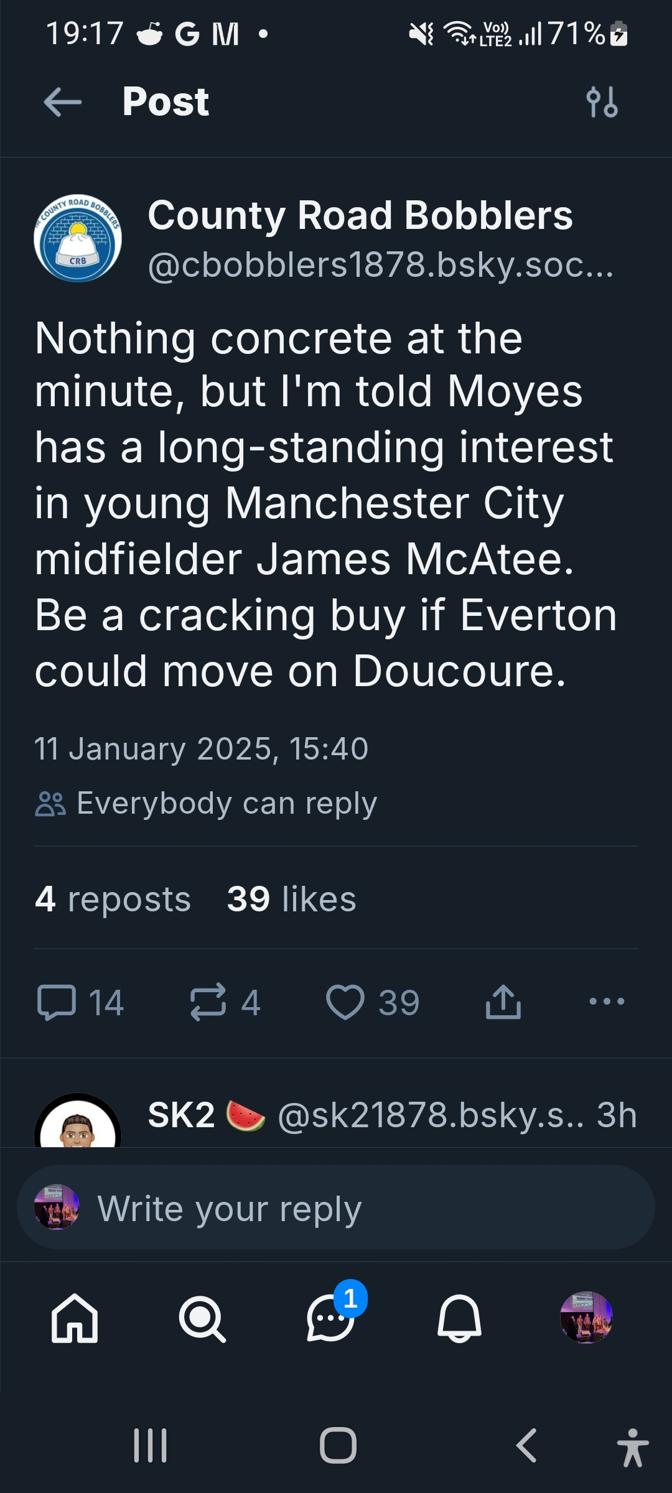Open more options three-dot menu
Screen dimensions: 672x1493
coord(607,1002)
